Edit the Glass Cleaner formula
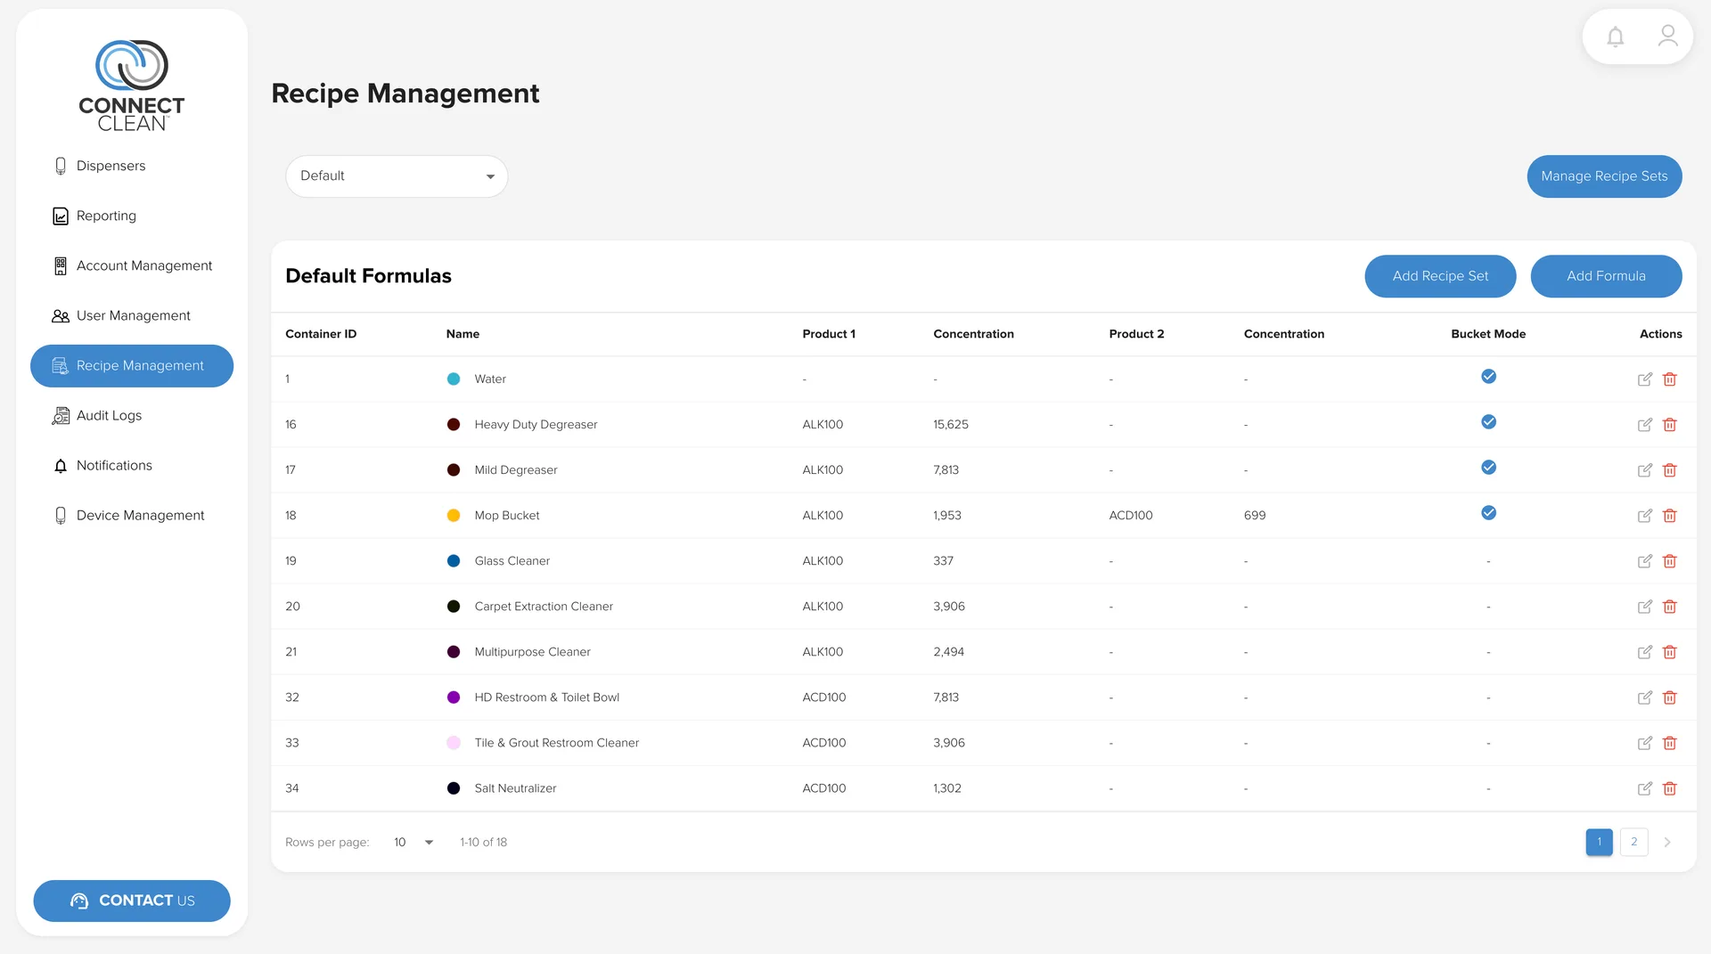 [x=1645, y=561]
